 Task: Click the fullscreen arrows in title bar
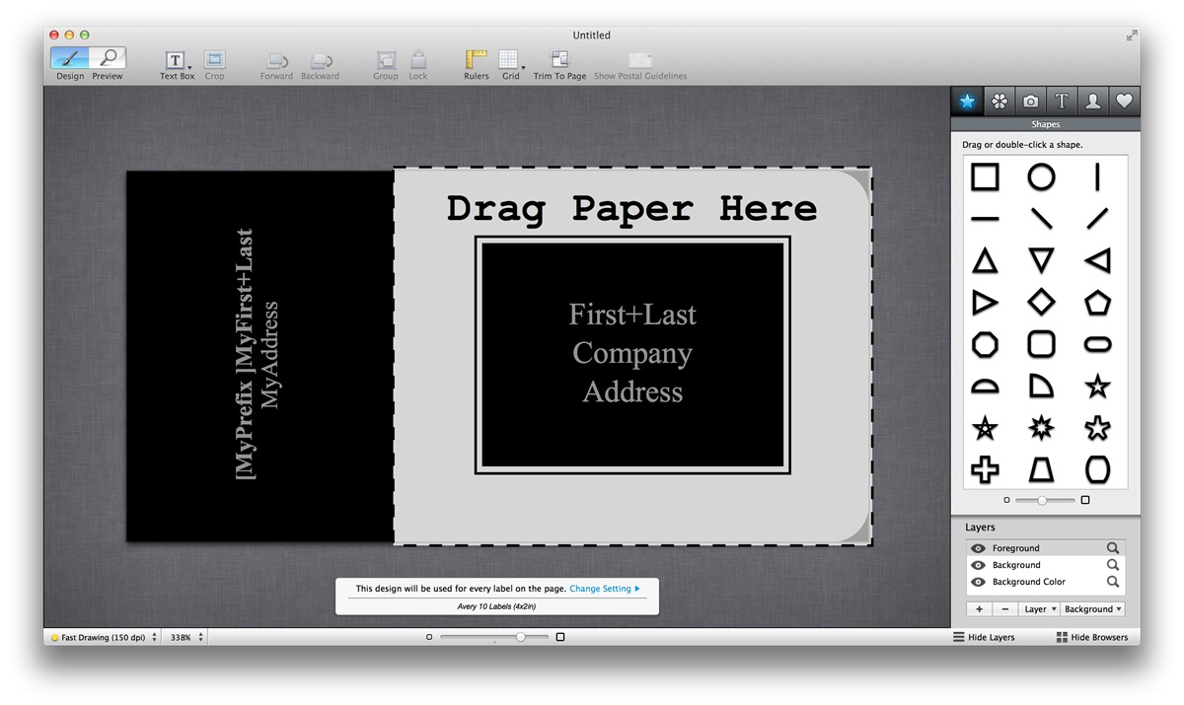[x=1131, y=35]
